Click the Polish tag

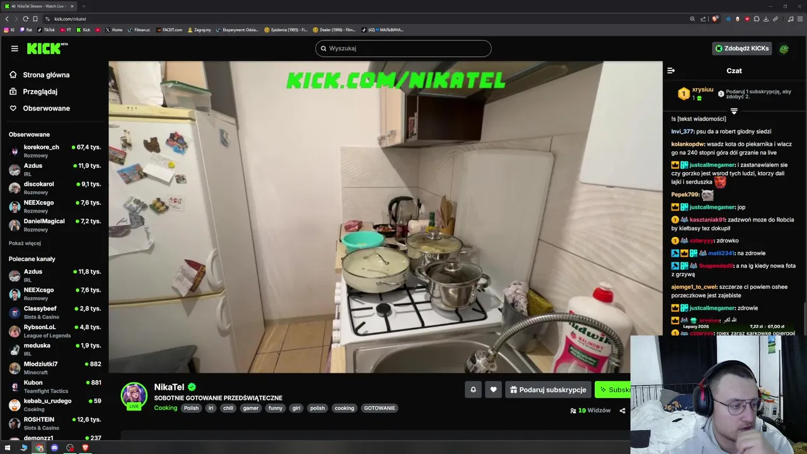tap(191, 408)
